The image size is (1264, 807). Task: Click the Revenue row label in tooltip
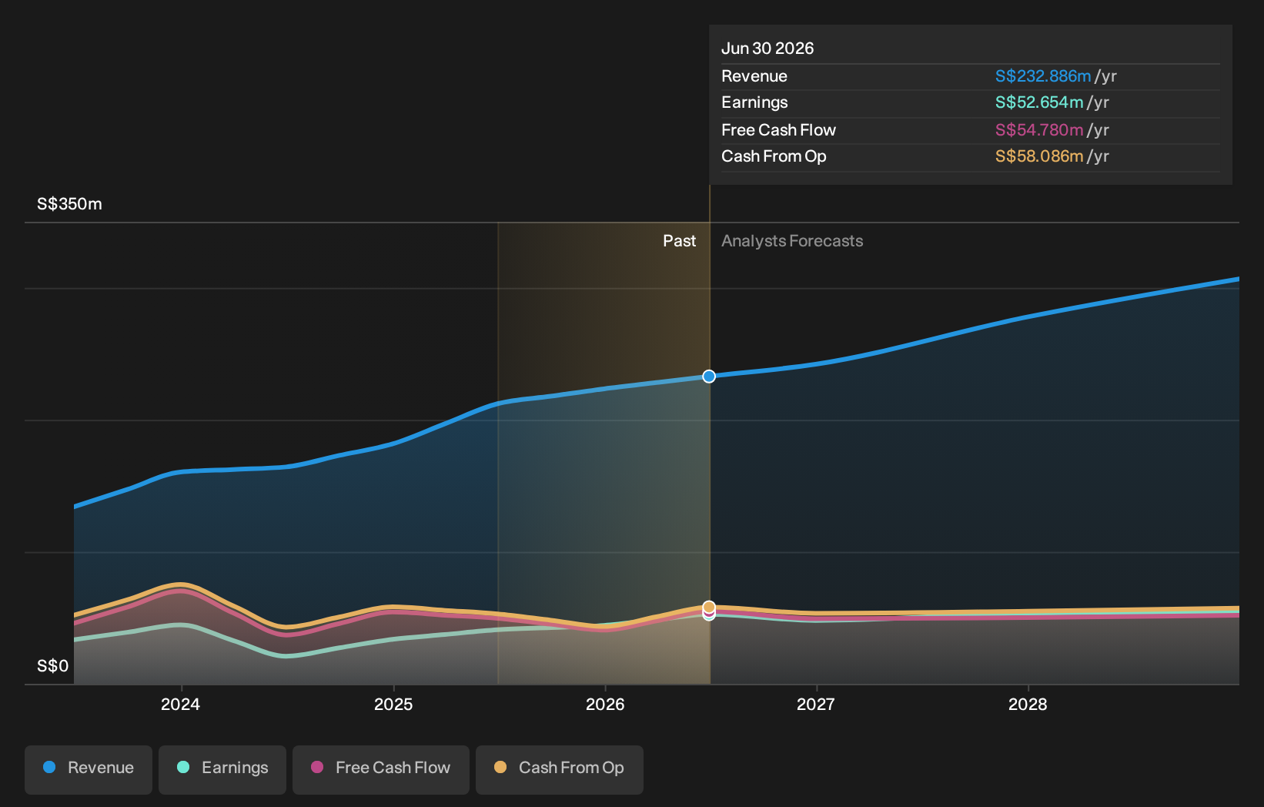pyautogui.click(x=754, y=76)
